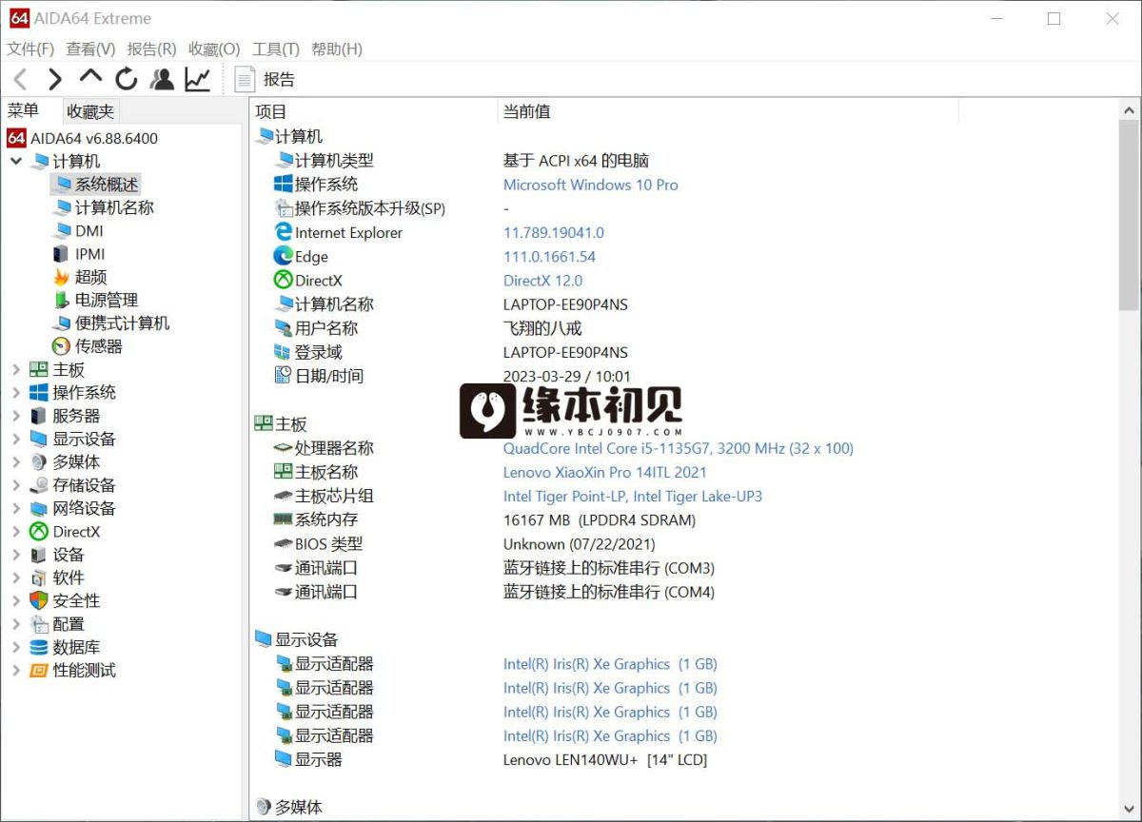1142x822 pixels.
Task: Open the Edge version 111.0.1661.54 link
Action: tap(549, 257)
